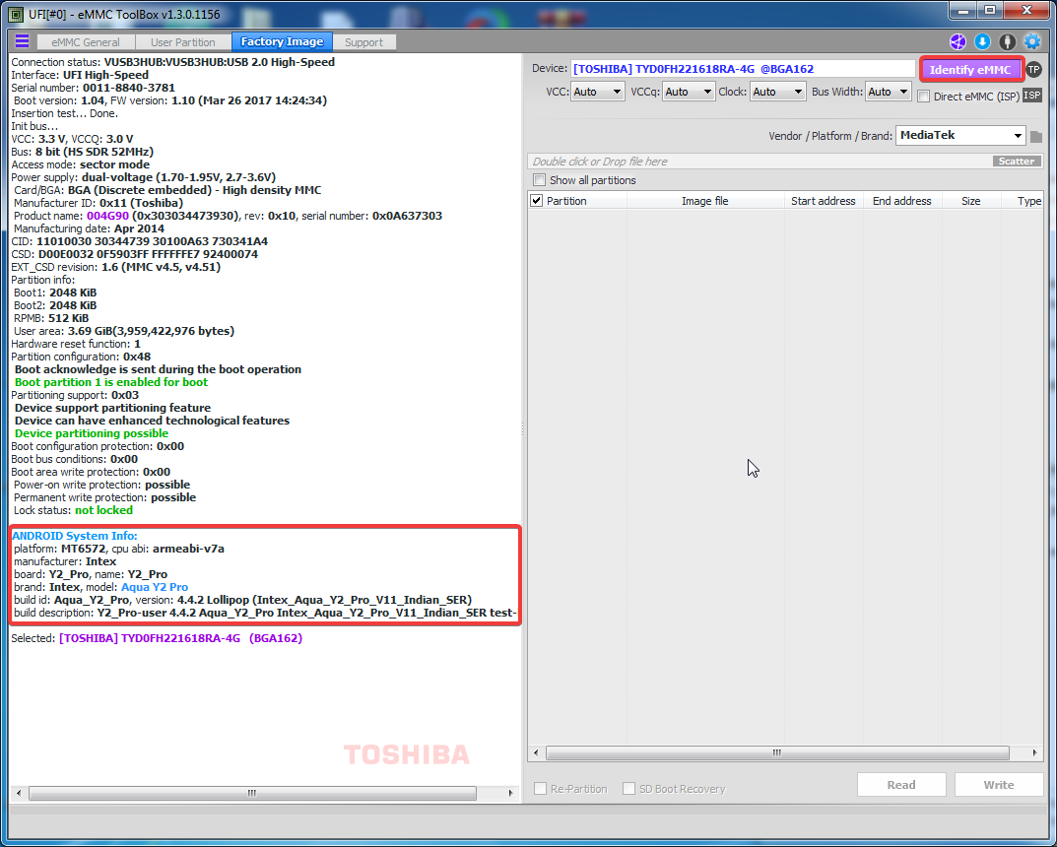The height and width of the screenshot is (847, 1057).
Task: Click the eMMC ToolBox title bar icon
Action: [16, 14]
